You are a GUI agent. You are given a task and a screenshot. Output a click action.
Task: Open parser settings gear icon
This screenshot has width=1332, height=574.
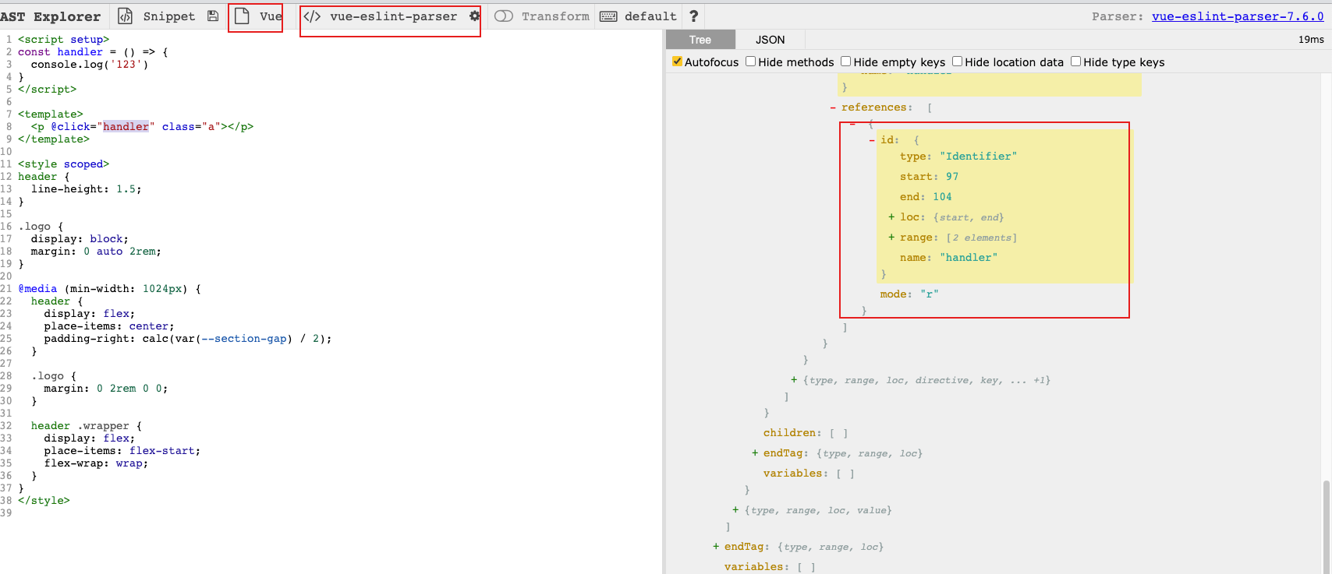pyautogui.click(x=474, y=16)
